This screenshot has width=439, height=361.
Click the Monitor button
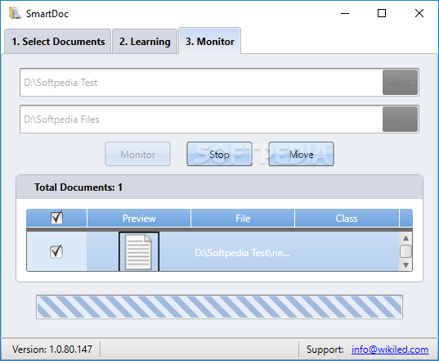(137, 154)
